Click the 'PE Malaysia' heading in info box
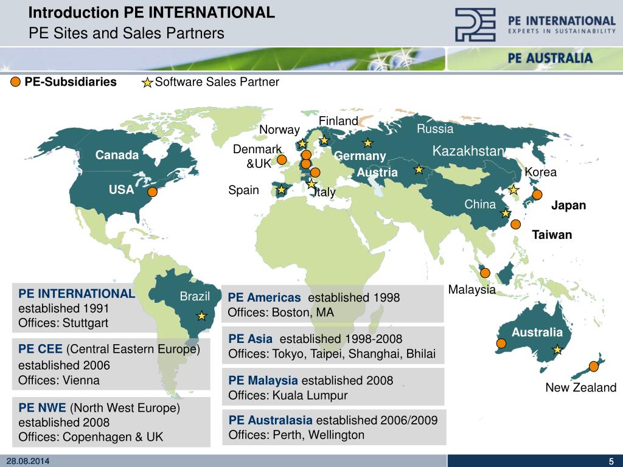623x467 pixels. click(263, 381)
